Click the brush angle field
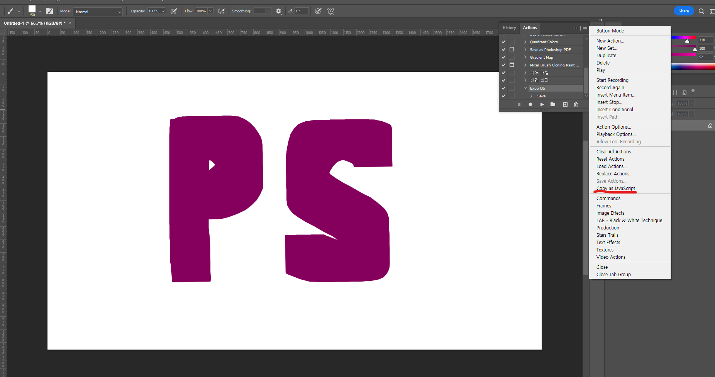Screen dimensions: 715x377 pos(302,11)
